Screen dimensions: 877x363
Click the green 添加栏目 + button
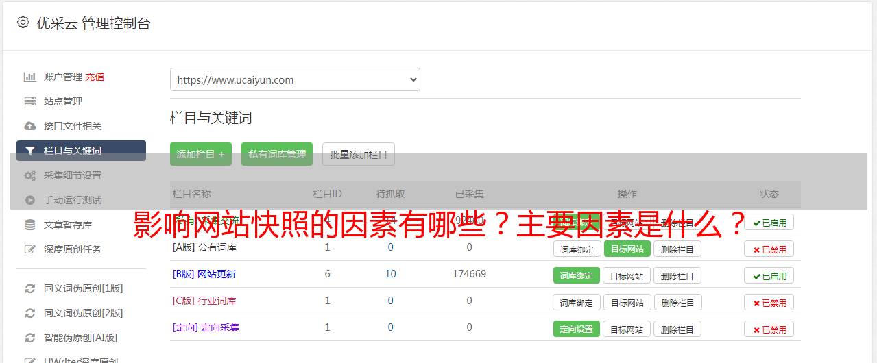pyautogui.click(x=201, y=154)
